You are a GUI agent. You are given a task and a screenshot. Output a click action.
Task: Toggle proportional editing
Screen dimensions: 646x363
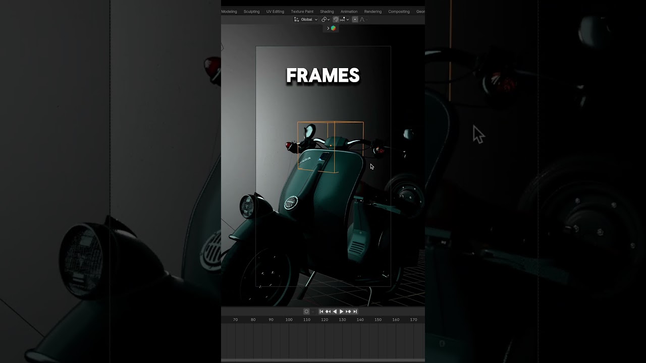pos(355,20)
